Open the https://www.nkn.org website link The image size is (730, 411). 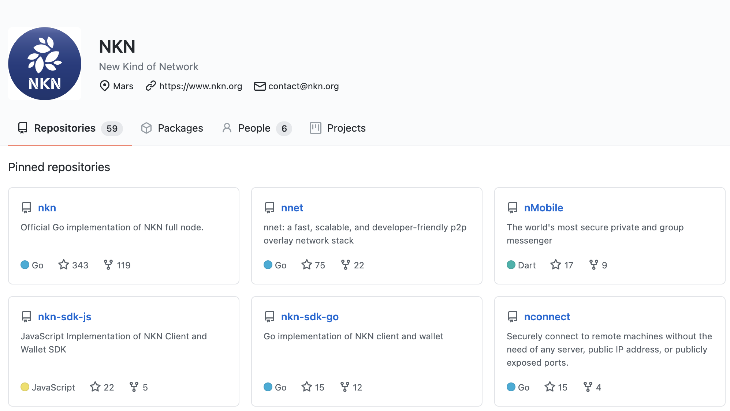pos(201,86)
